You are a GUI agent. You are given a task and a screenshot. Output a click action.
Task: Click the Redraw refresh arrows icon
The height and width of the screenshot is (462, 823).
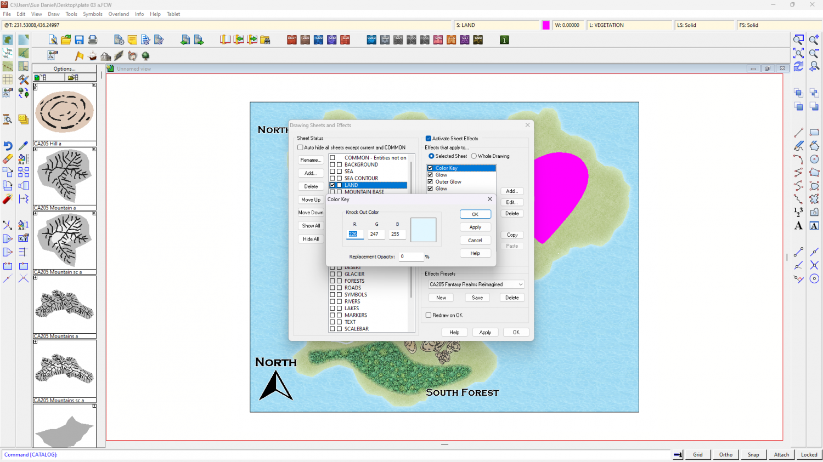tap(799, 66)
